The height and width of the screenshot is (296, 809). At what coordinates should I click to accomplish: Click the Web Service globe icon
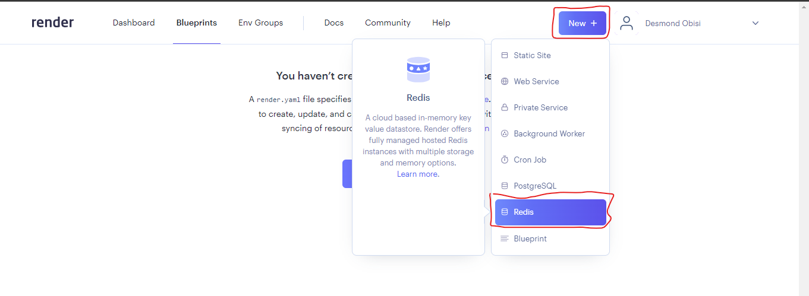[x=505, y=81]
